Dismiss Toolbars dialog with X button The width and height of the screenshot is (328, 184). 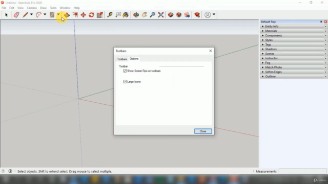pyautogui.click(x=211, y=51)
